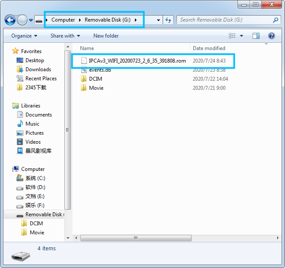Open Desktop in Favorites
This screenshot has width=285, height=268.
[35, 60]
